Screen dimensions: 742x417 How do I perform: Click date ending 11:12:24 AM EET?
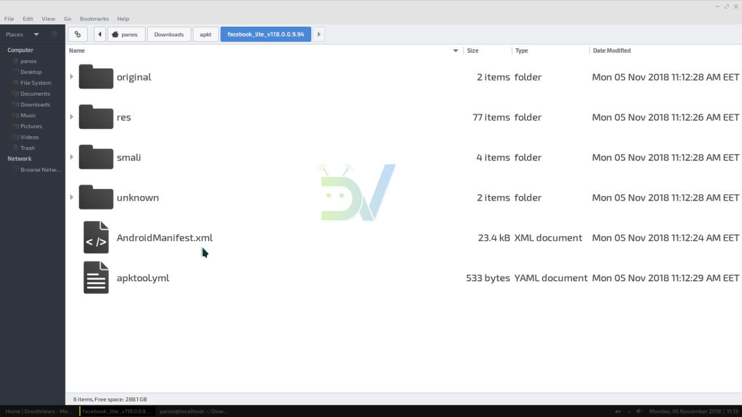[x=665, y=237]
